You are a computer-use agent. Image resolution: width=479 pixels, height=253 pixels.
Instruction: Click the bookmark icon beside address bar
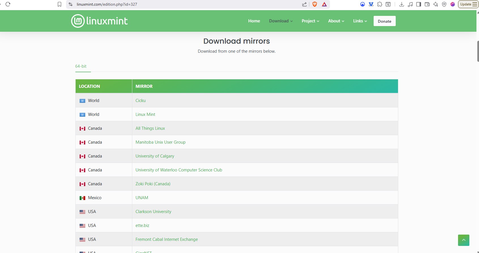coord(59,4)
